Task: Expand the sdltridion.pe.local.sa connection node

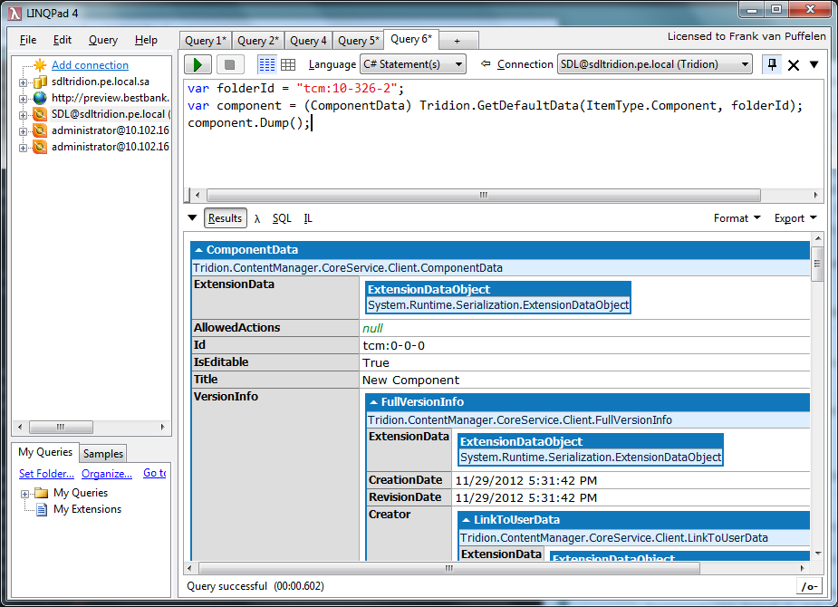Action: 24,82
